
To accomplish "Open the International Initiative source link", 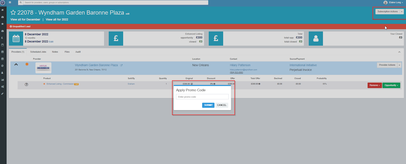I will tap(303, 65).
